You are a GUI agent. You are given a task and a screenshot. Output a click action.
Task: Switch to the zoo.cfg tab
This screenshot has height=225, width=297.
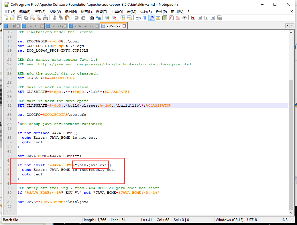[57, 26]
